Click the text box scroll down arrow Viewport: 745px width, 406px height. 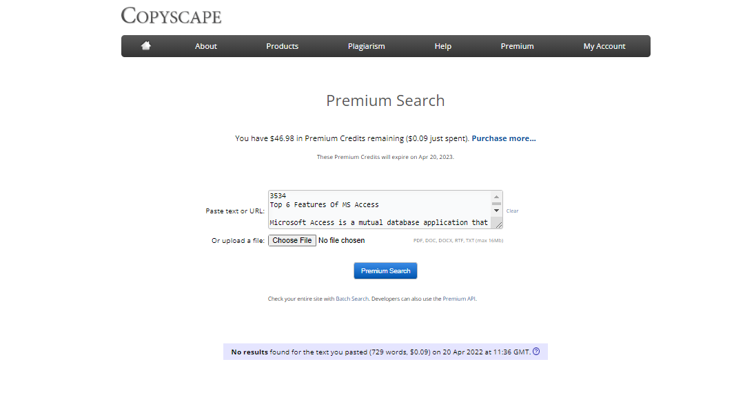click(496, 211)
